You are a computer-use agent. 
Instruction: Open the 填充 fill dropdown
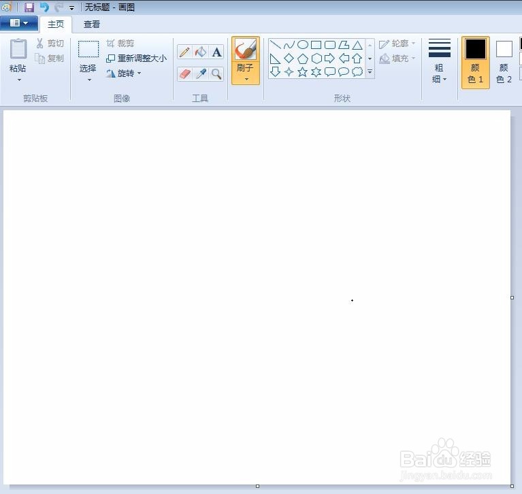coord(397,59)
